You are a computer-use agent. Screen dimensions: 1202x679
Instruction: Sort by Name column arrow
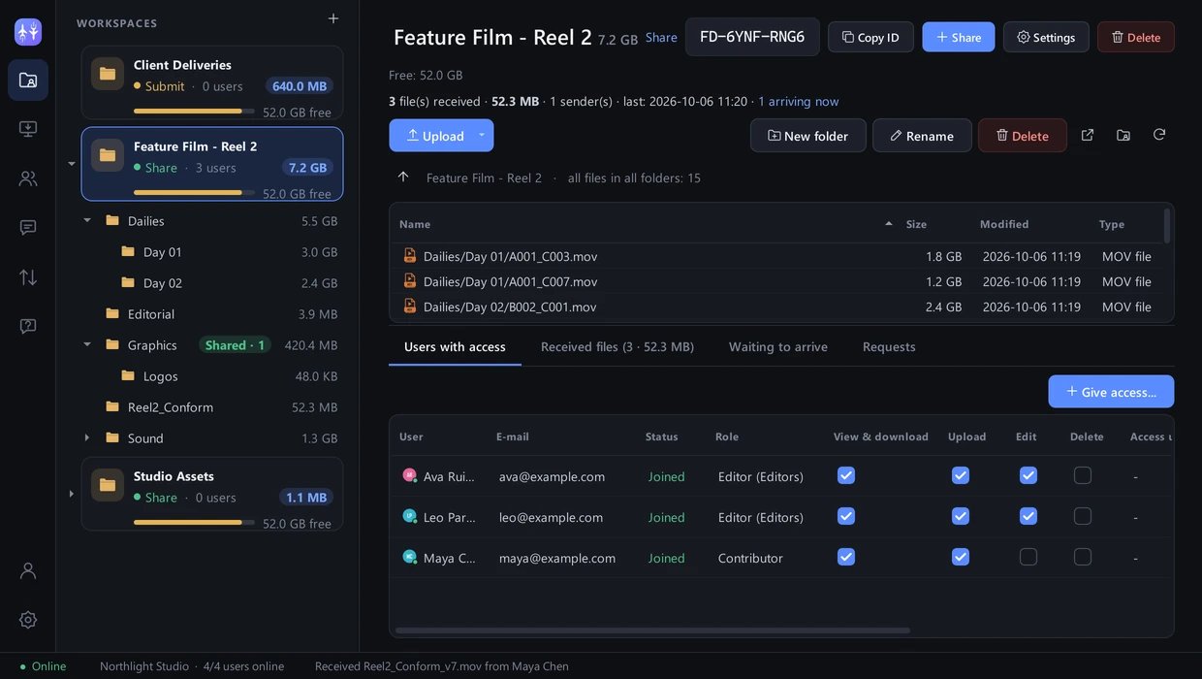[889, 224]
